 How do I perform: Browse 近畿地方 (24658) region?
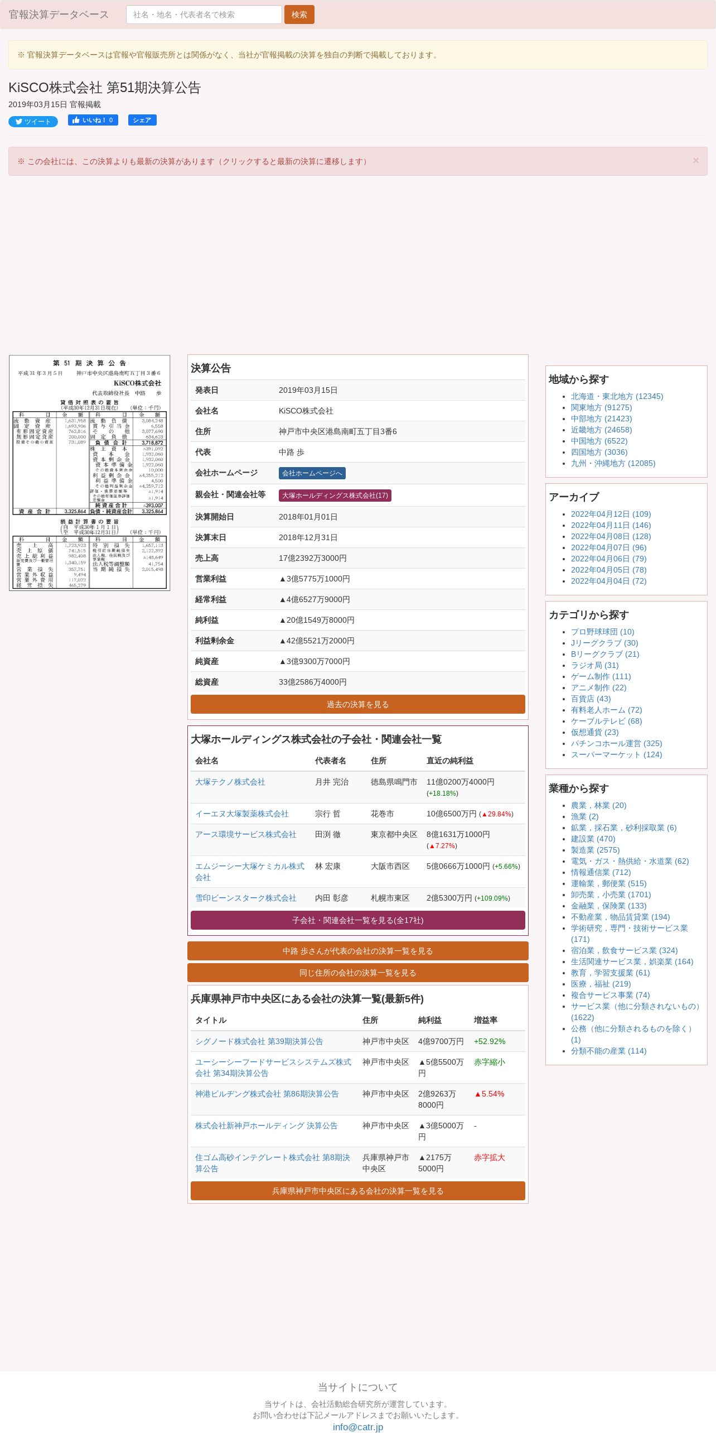coord(601,430)
